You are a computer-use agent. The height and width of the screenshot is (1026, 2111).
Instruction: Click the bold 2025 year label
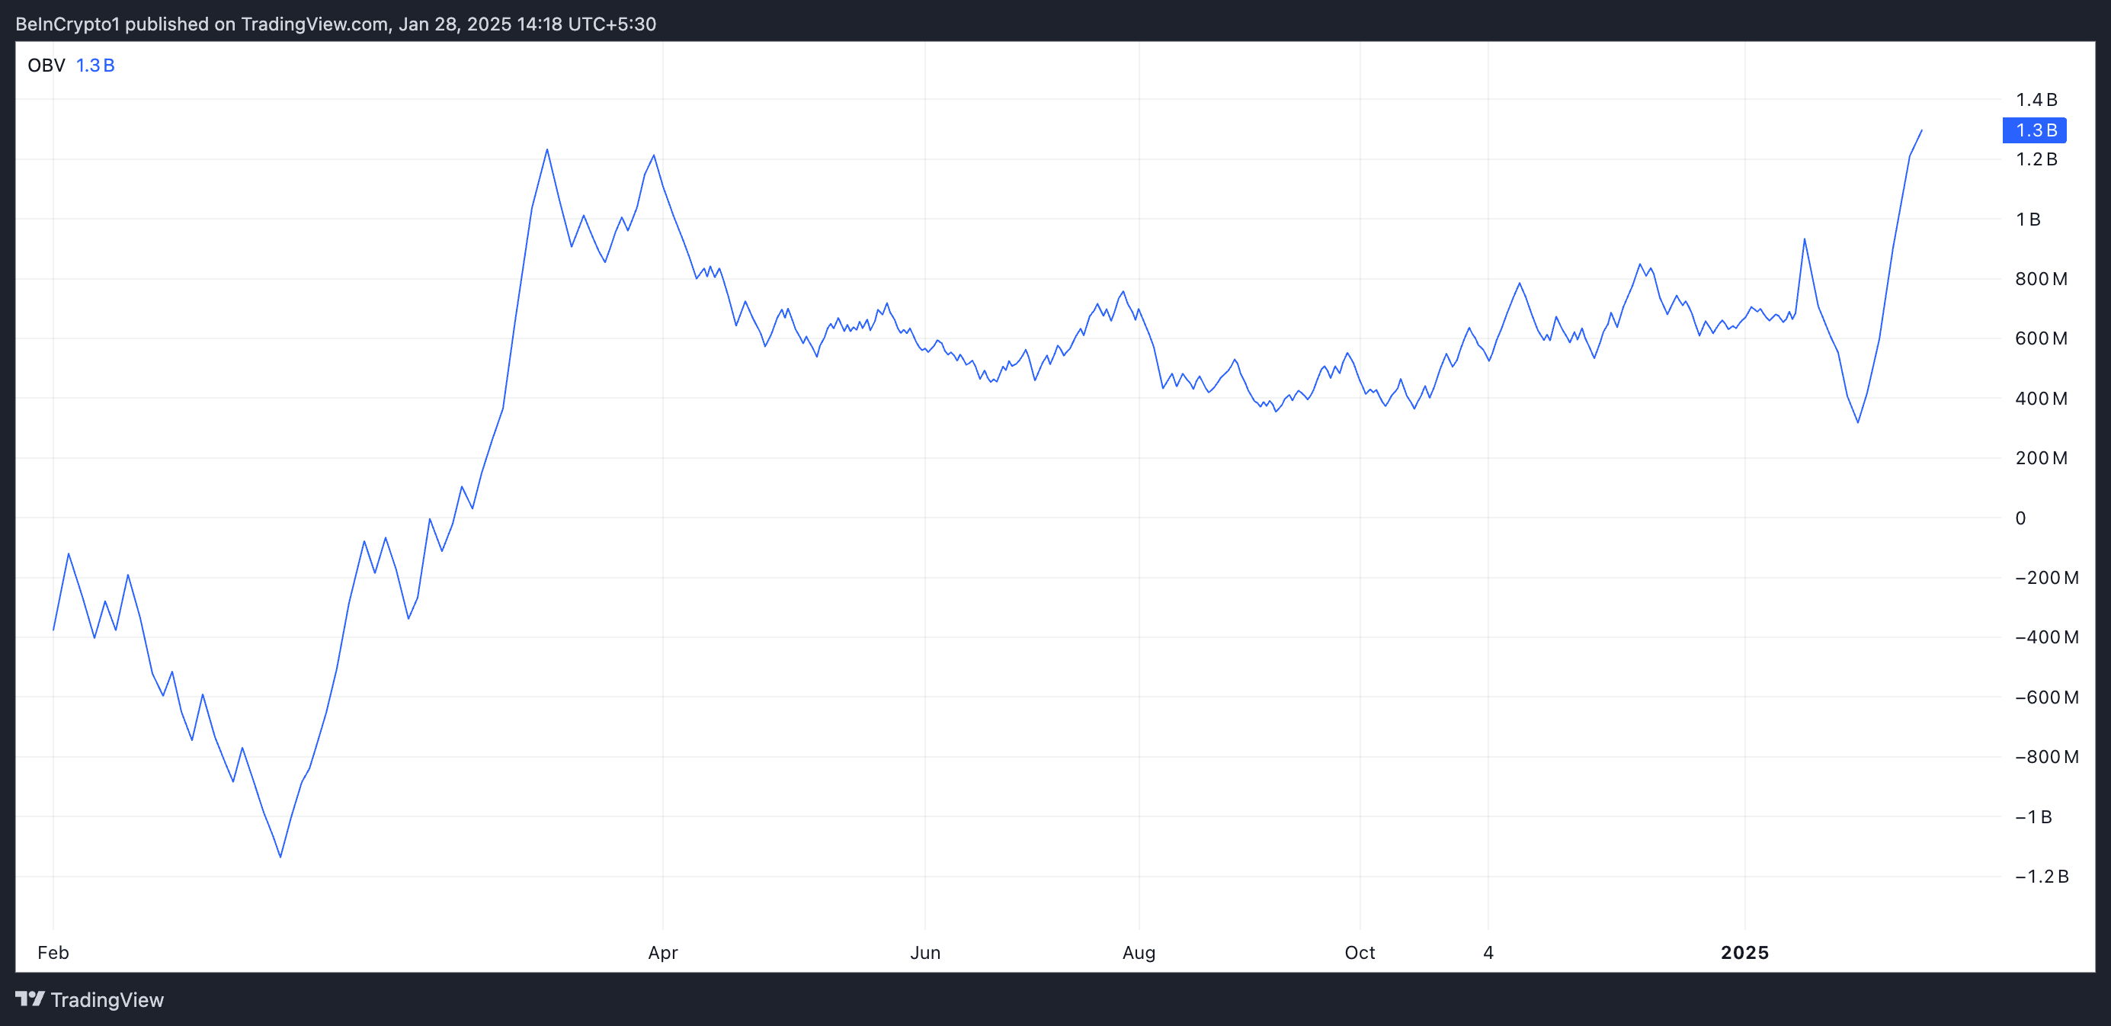point(1744,952)
